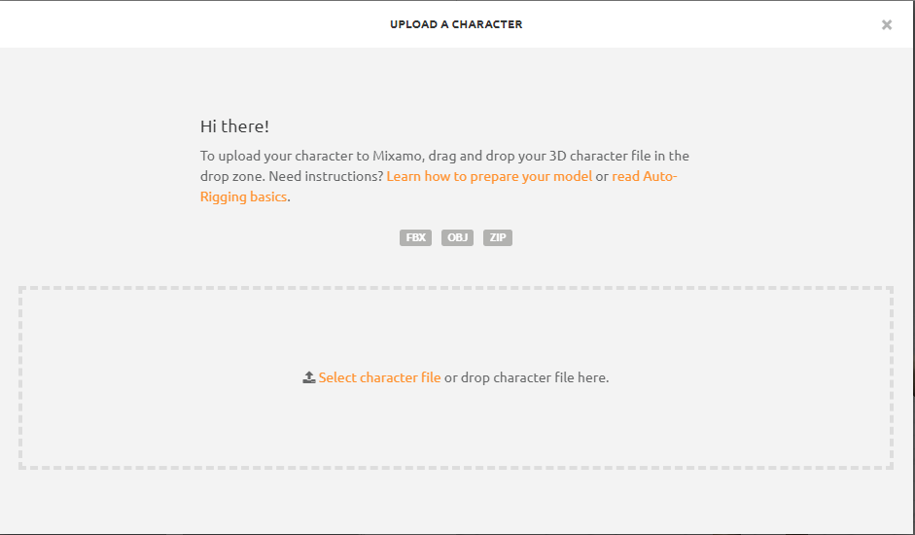Close the Upload a Character dialog
Image resolution: width=915 pixels, height=535 pixels.
[x=887, y=24]
